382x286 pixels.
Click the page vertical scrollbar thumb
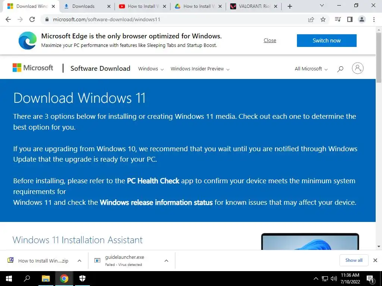(379, 57)
